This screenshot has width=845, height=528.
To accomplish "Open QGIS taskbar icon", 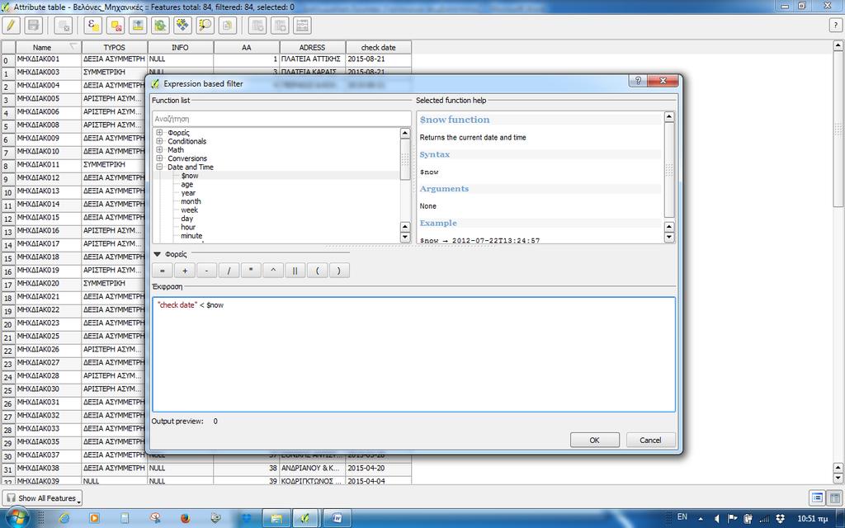I will [x=305, y=518].
